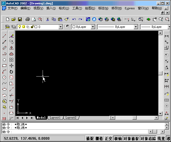Toggle layer 0 lock padlock icon
Viewport: 171px width, 142px height.
(32, 27)
